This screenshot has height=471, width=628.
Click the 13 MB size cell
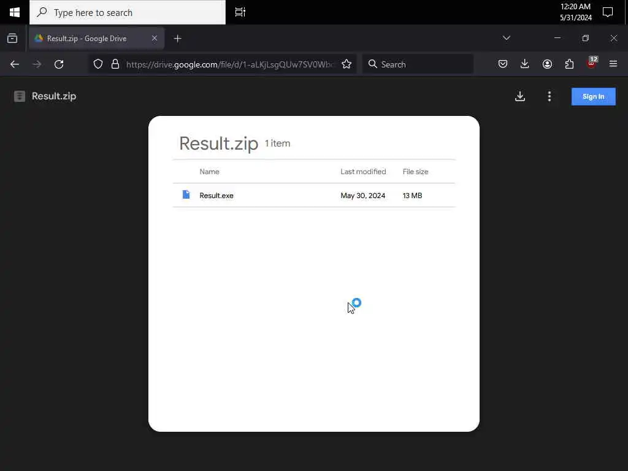point(412,196)
